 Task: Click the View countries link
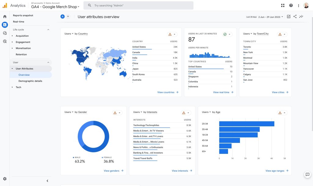coord(168,92)
